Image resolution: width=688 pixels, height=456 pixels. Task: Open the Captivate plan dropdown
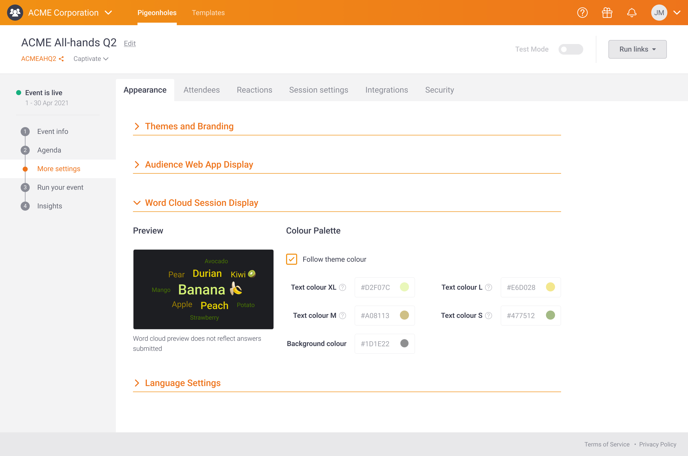tap(91, 59)
